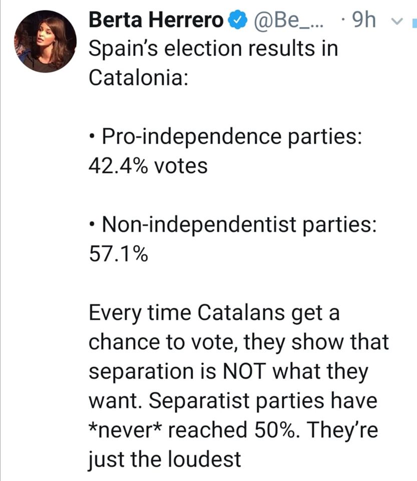
Task: Click the word "Catalonia:" in the tweet
Action: [139, 77]
